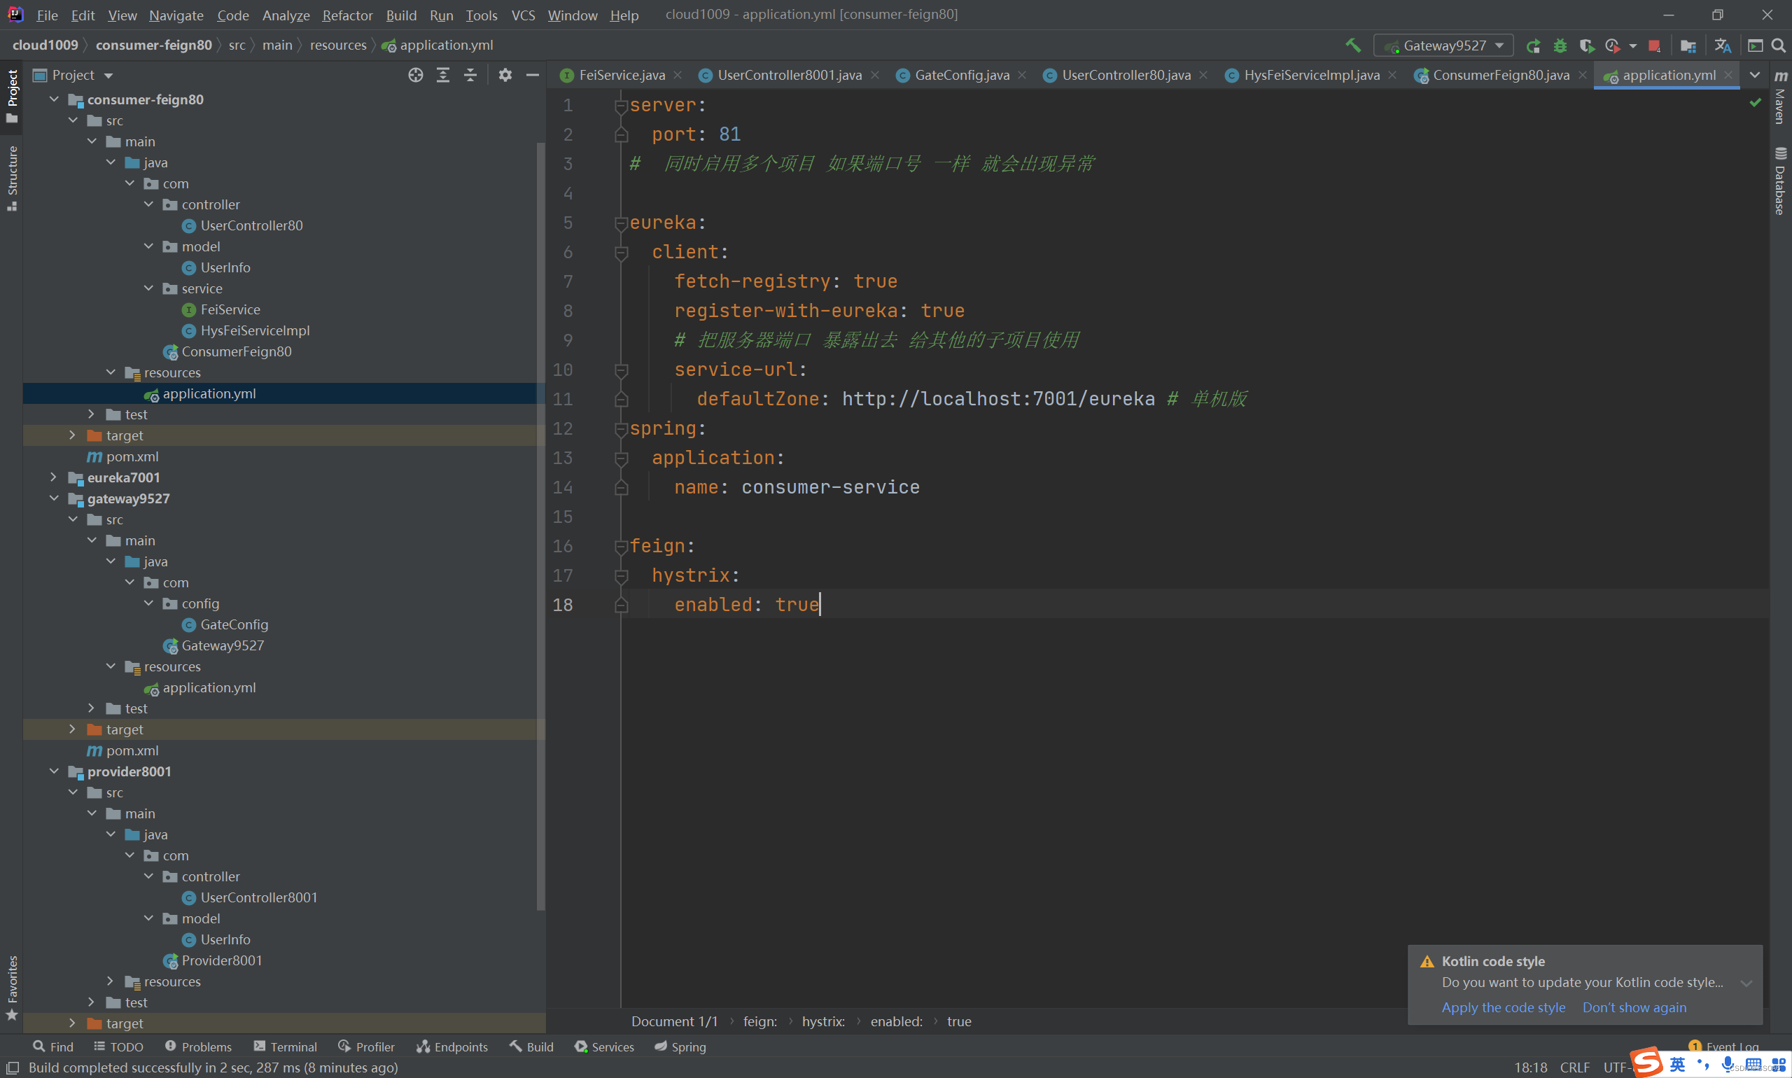Open Terminal tool window
The width and height of the screenshot is (1792, 1078).
[286, 1046]
